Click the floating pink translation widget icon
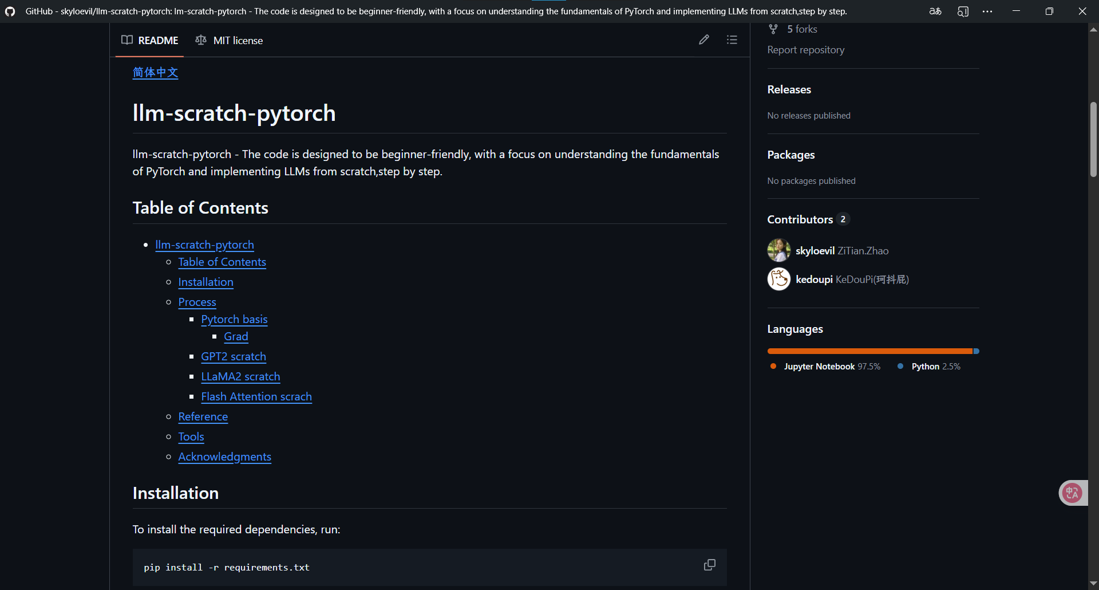 1073,493
